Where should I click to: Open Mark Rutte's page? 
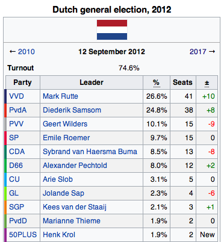coord(60,96)
